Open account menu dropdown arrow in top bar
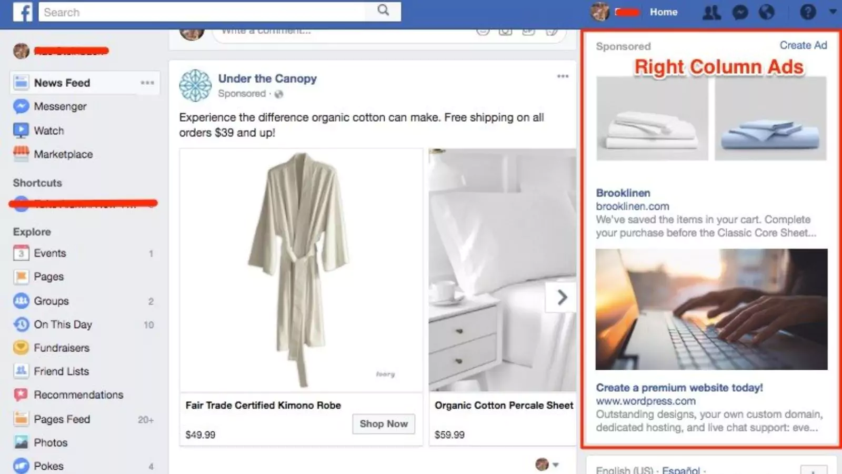Viewport: 842px width, 474px height. pos(833,12)
